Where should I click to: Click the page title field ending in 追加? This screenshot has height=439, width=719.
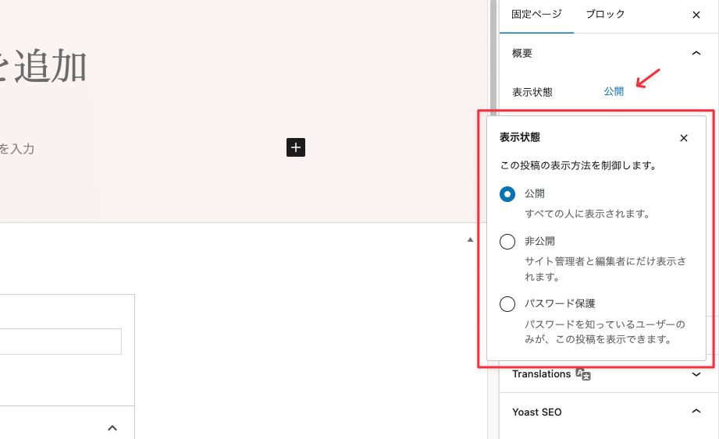point(44,66)
